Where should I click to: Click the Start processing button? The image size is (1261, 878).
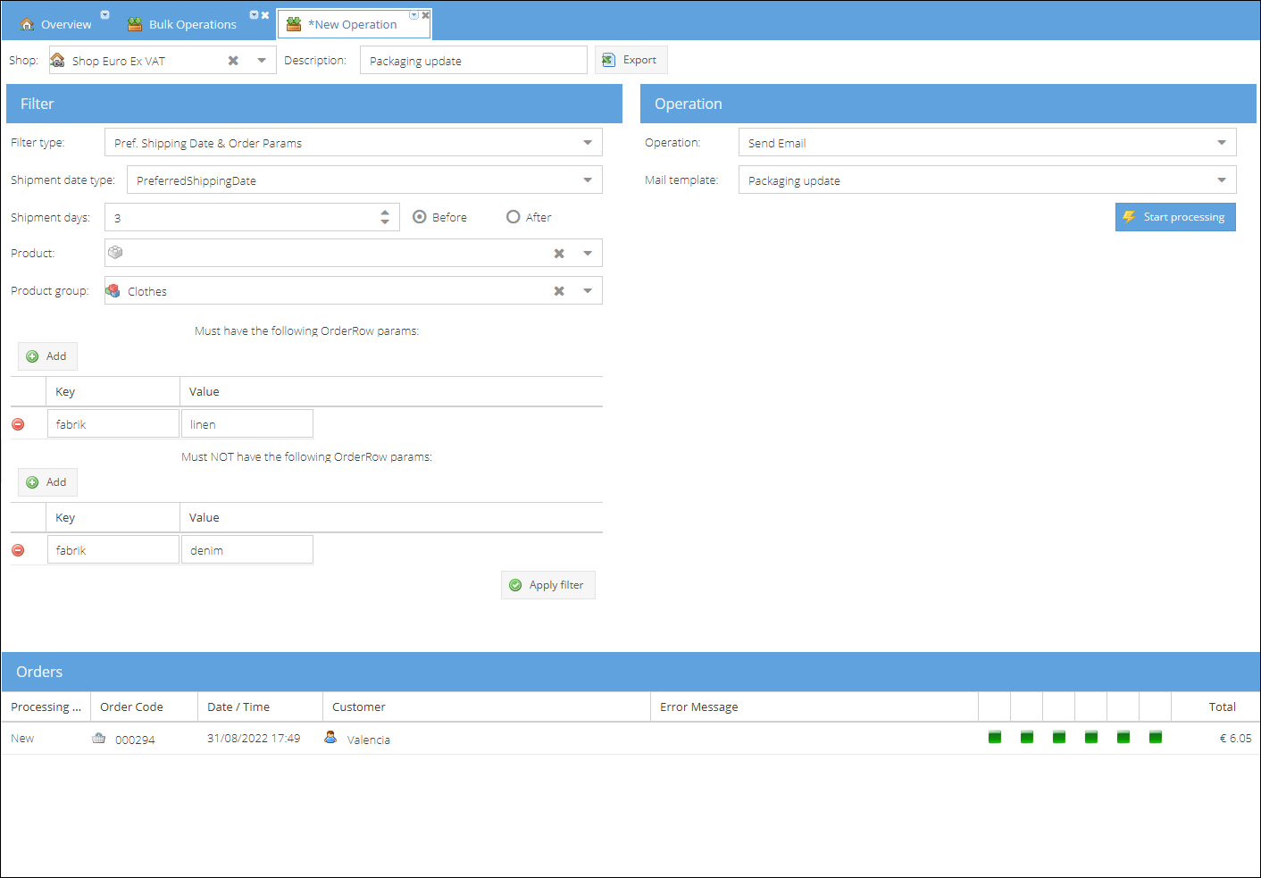(1174, 217)
